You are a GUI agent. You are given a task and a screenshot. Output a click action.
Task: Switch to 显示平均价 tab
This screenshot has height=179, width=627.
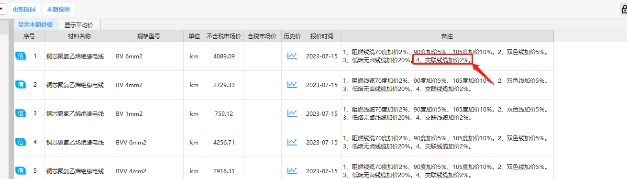(79, 25)
